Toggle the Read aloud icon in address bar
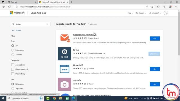 (147, 7)
